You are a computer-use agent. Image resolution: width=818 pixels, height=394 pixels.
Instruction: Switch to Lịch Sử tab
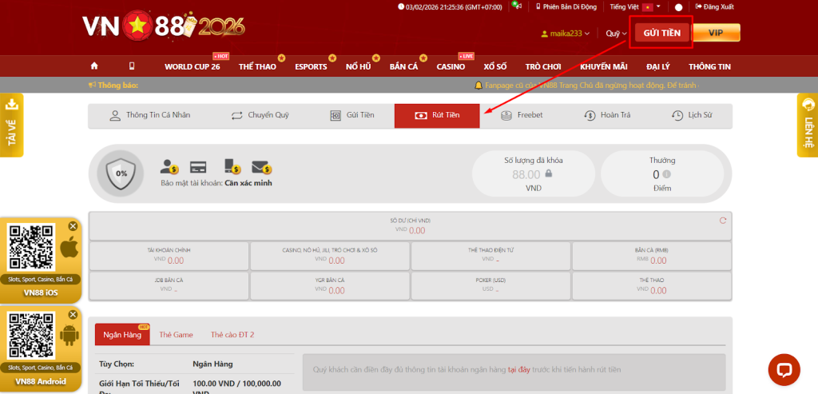[692, 115]
